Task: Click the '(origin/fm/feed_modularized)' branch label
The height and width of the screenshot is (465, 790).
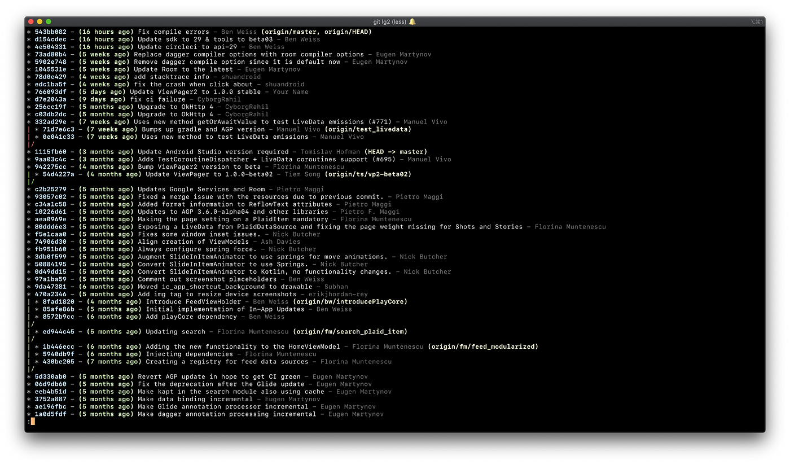Action: click(482, 346)
